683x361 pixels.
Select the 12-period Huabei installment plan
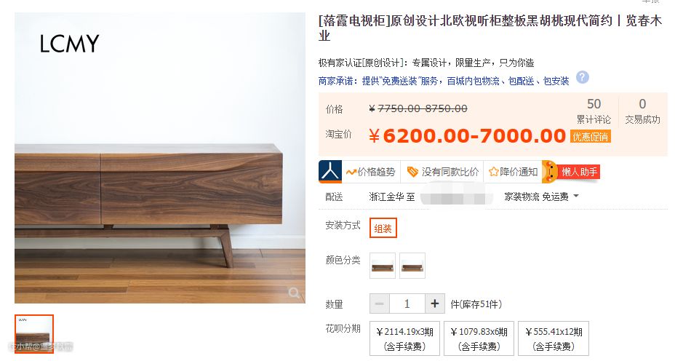point(554,338)
